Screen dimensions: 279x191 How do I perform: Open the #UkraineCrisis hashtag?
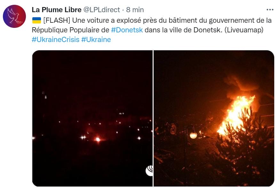click(56, 39)
